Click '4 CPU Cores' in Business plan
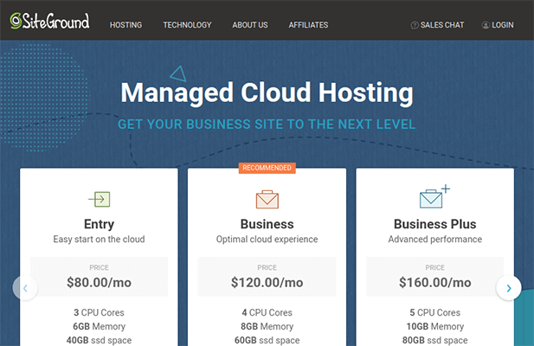The image size is (534, 346). click(x=267, y=312)
